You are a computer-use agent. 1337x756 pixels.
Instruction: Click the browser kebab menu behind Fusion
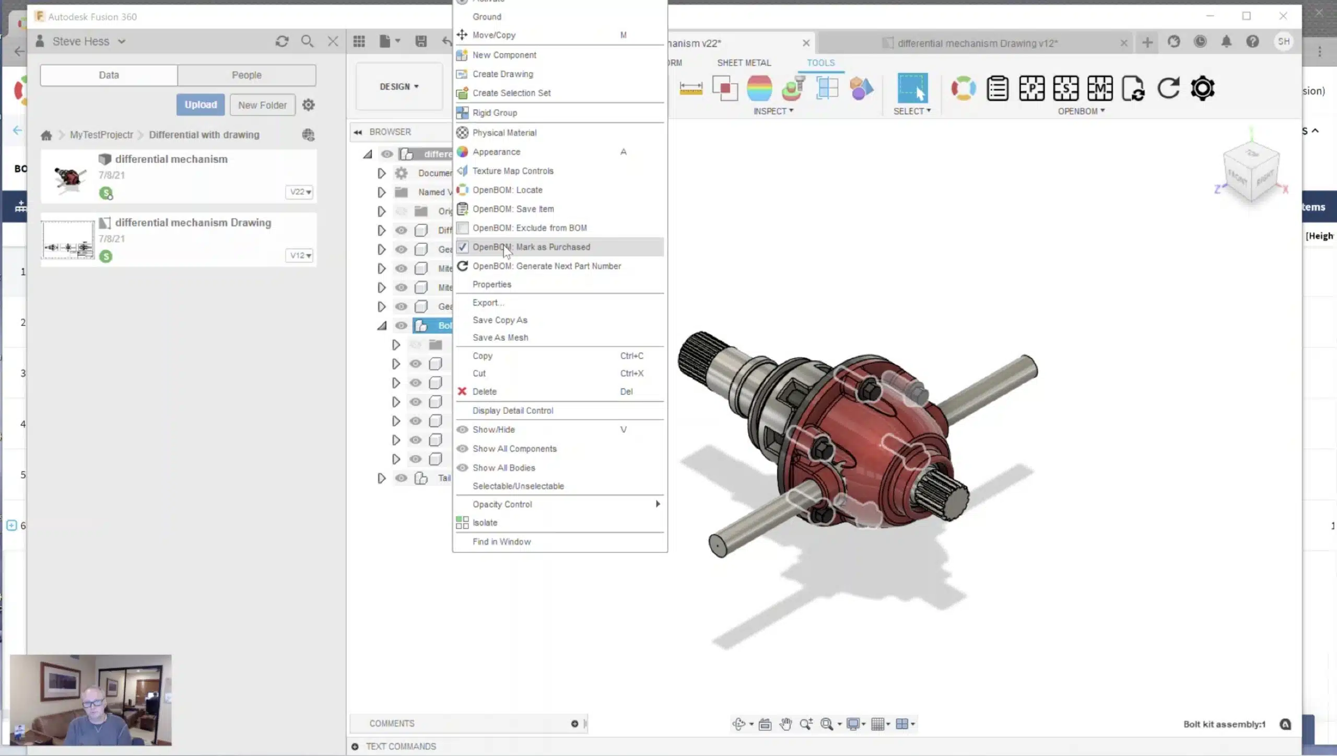point(1320,52)
